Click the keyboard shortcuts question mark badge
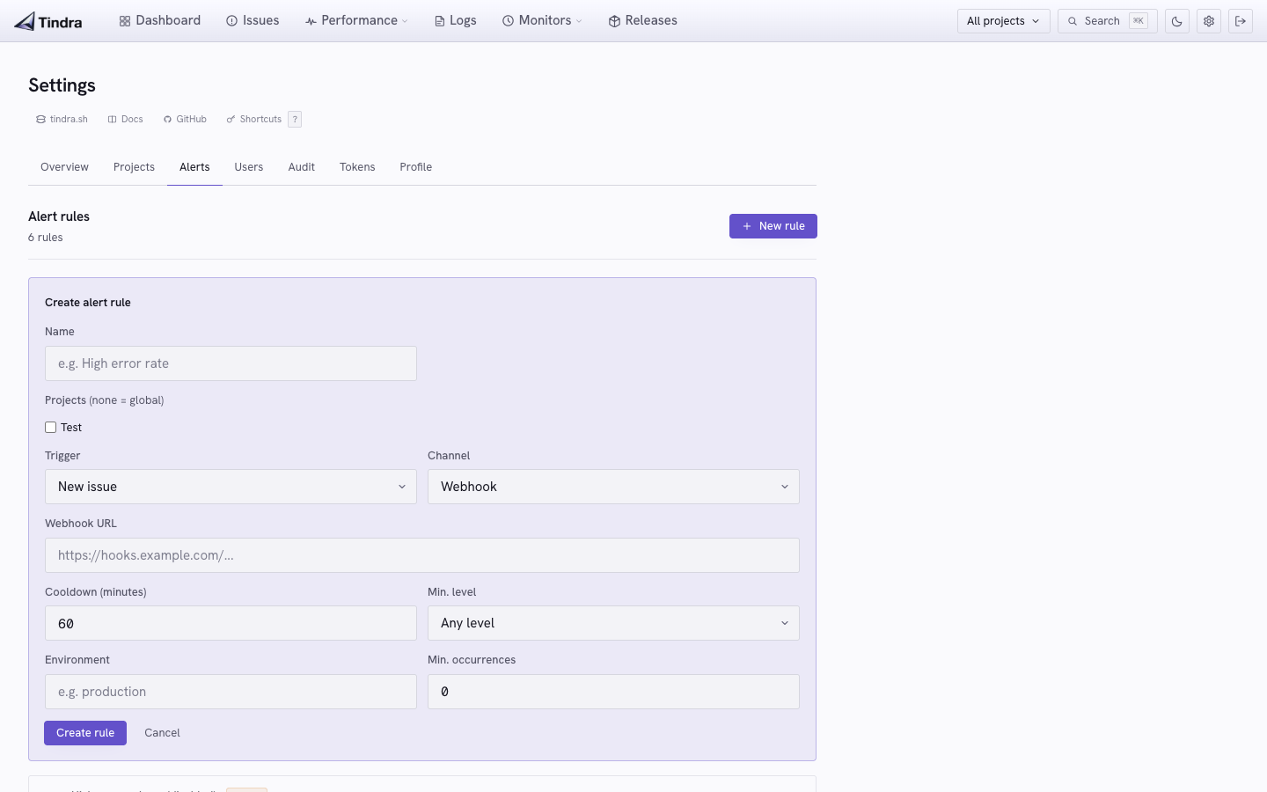Screen dimensions: 1267x792 coord(295,120)
